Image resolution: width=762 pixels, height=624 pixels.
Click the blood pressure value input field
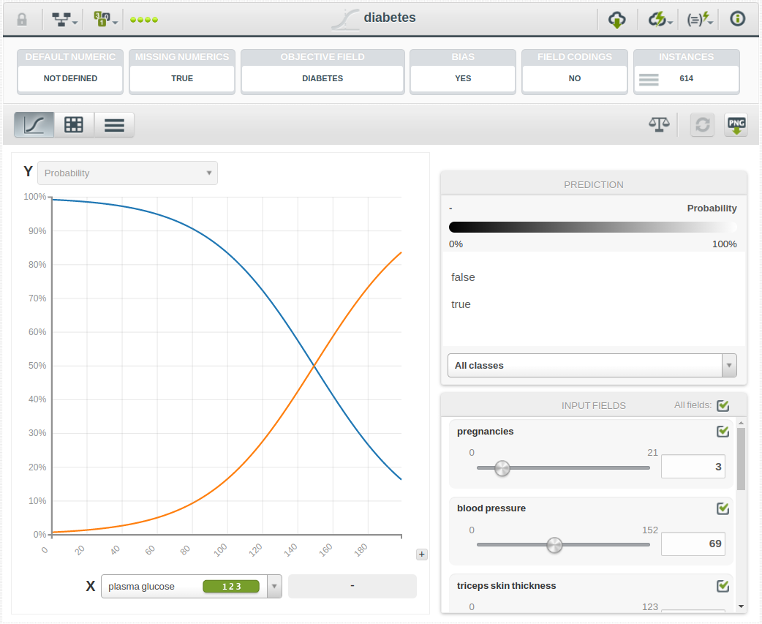[x=693, y=544]
